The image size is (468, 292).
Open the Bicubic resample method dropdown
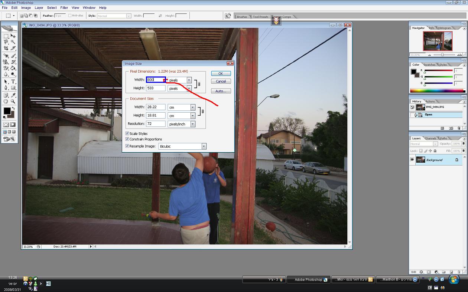[204, 146]
